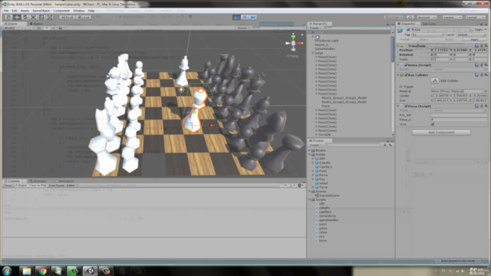491x276 pixels.
Task: Switch to the Animator tab
Action: pos(38,181)
